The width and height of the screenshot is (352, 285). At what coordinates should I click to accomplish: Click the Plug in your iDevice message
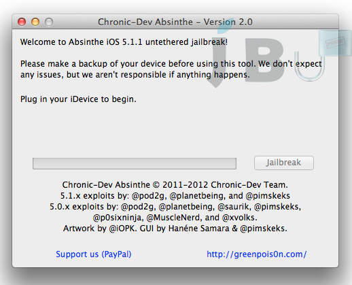(x=78, y=99)
